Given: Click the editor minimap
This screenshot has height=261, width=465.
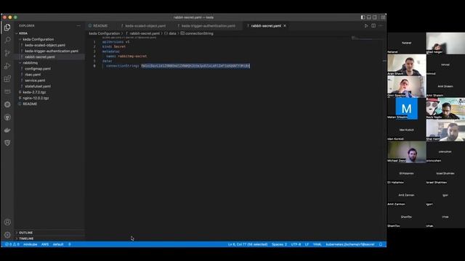Looking at the screenshot, I should (366, 38).
